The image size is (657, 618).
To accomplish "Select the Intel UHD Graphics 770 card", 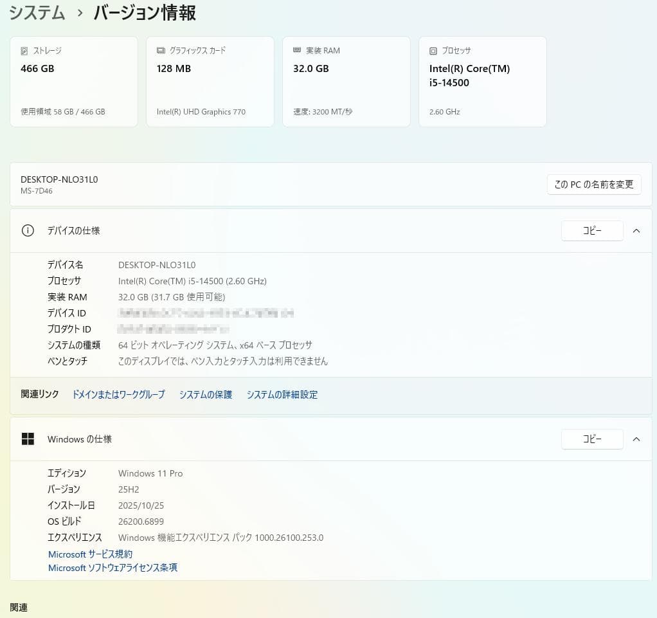I will coord(210,81).
